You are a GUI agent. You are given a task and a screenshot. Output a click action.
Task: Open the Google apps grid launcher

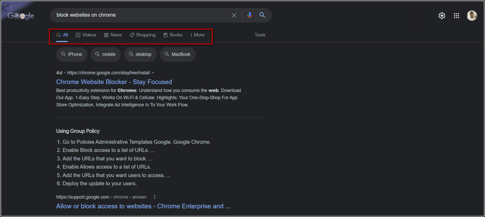[456, 15]
